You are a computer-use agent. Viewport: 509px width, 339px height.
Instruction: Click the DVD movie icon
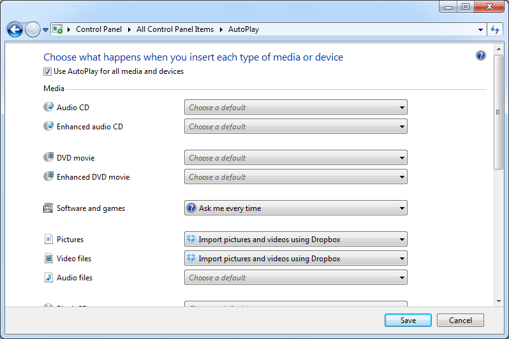(48, 157)
